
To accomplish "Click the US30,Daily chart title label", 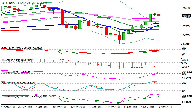I will click(x=8, y=2).
